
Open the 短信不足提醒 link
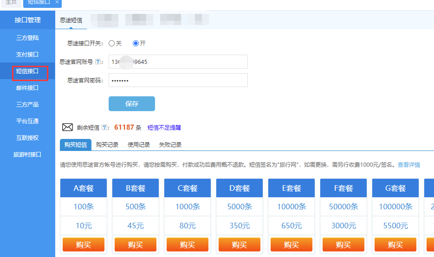[x=164, y=128]
